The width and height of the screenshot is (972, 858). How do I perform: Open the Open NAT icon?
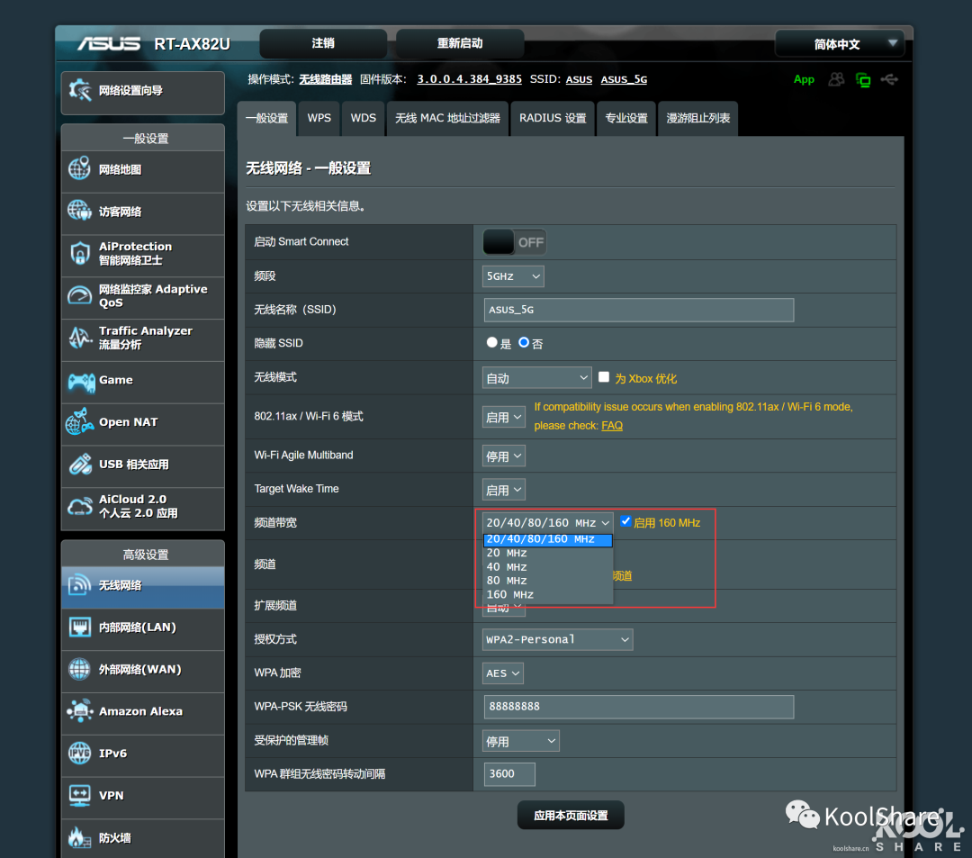tap(79, 421)
